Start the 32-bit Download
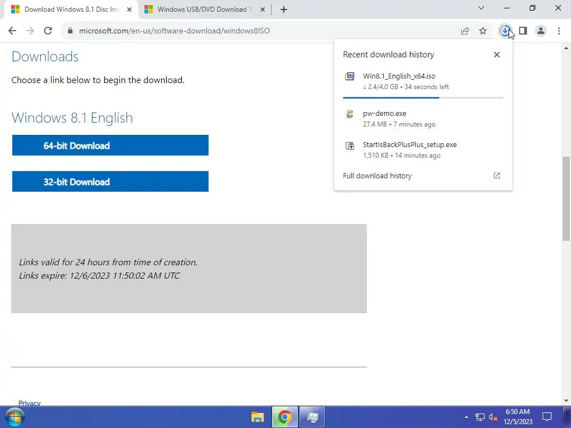The height and width of the screenshot is (428, 571). click(110, 182)
